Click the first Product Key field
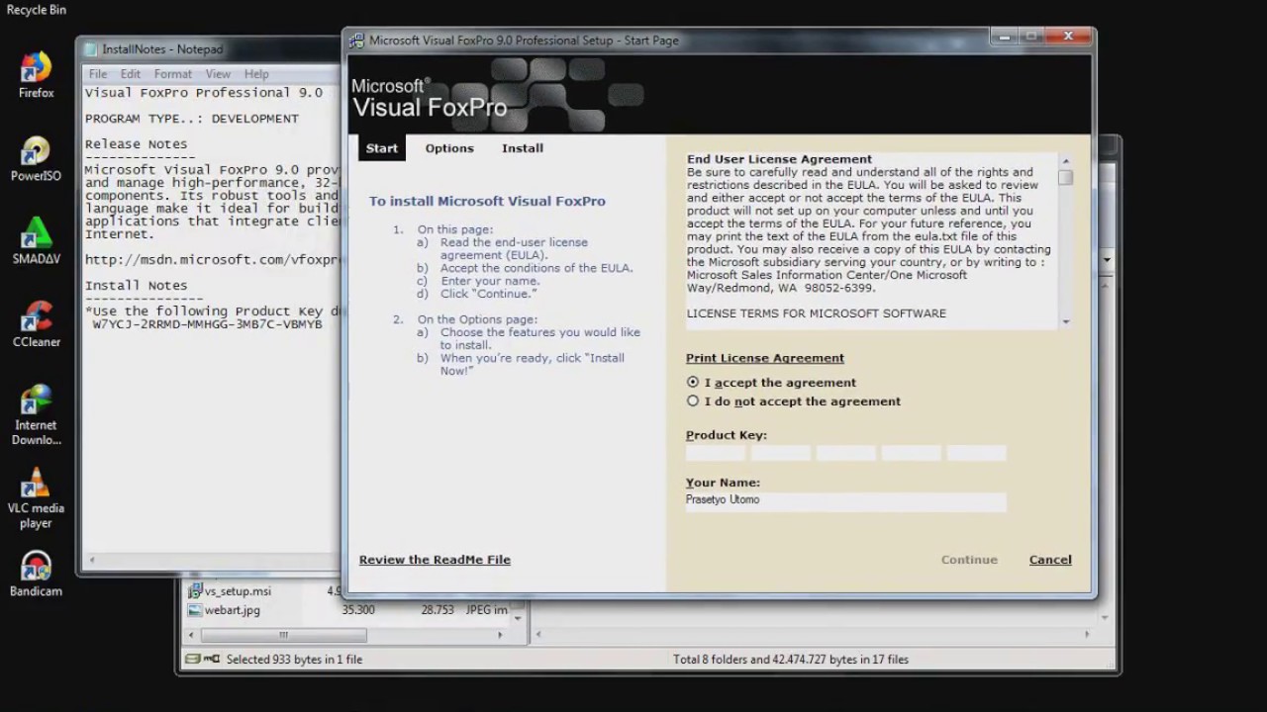The image size is (1267, 712). click(x=716, y=453)
